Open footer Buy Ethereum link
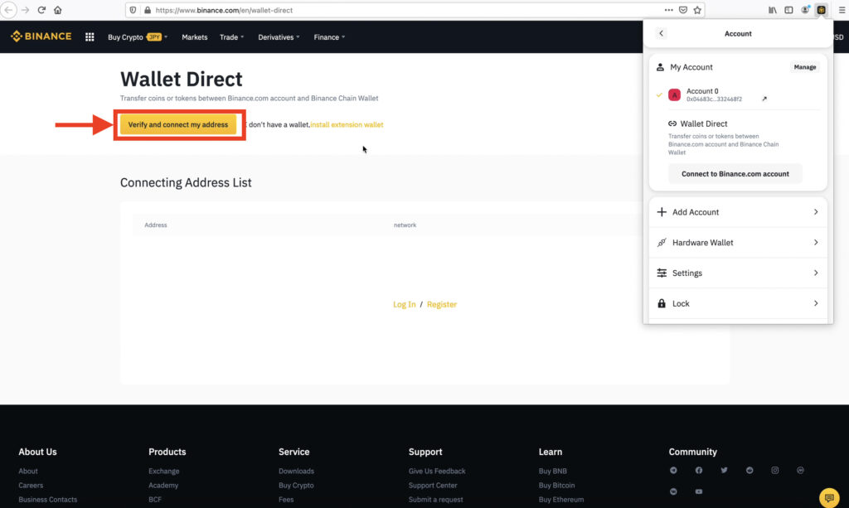Screen dimensions: 849x508 click(561, 500)
